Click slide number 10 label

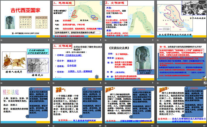[x=100, y=126]
